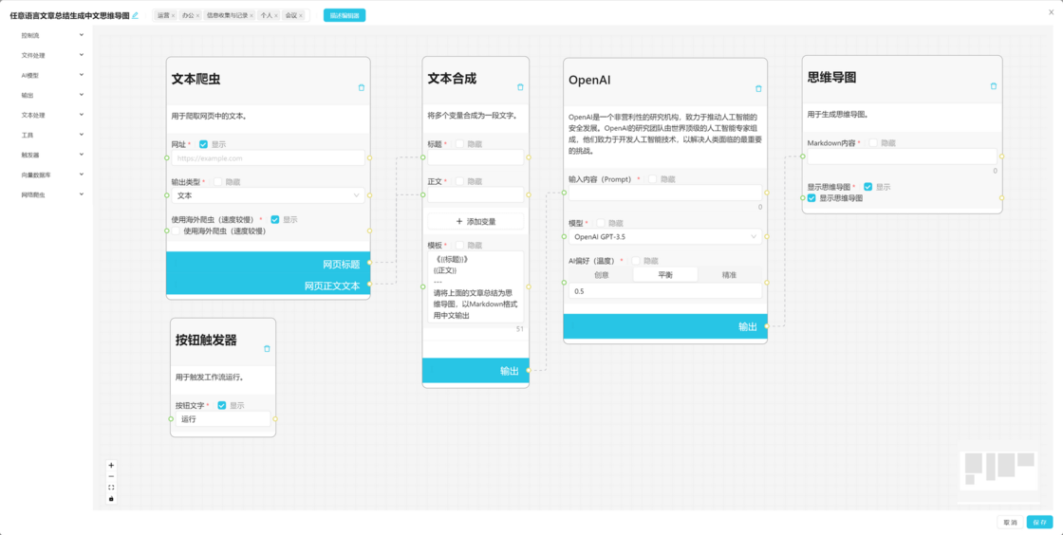
Task: Click the trash icon on 按钮触发器 node
Action: click(267, 349)
